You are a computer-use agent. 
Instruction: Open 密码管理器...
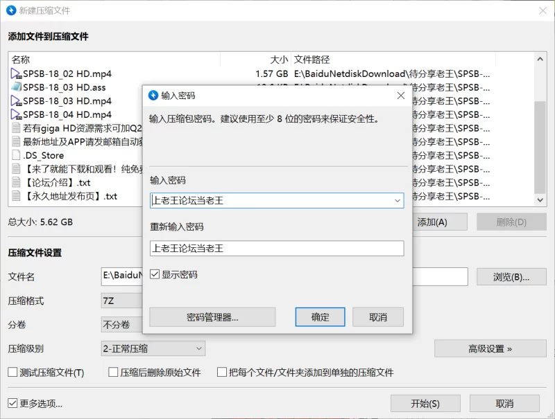[212, 317]
